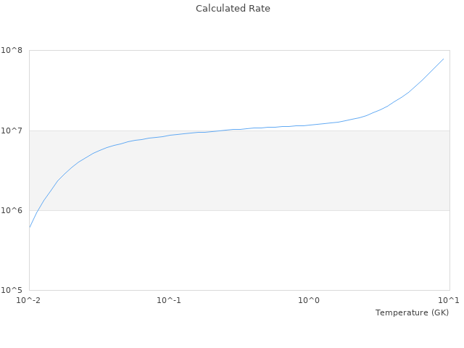Click the bottom x-axis line of the plot
This screenshot has width=464, height=348.
pyautogui.click(x=239, y=290)
